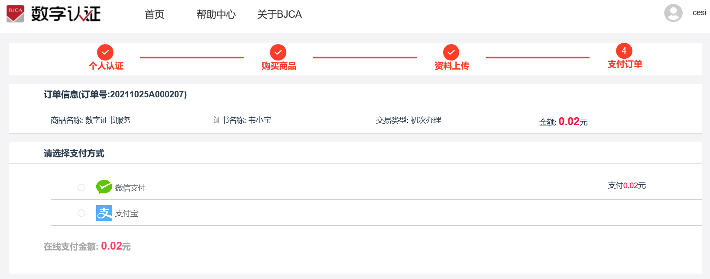Click the green WeChat Pay logo
710x279 pixels.
(x=104, y=187)
